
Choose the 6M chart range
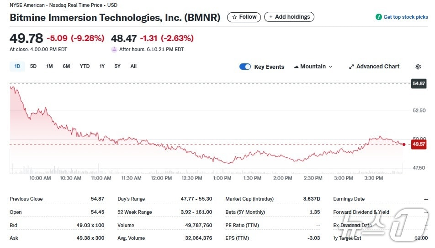(x=66, y=66)
